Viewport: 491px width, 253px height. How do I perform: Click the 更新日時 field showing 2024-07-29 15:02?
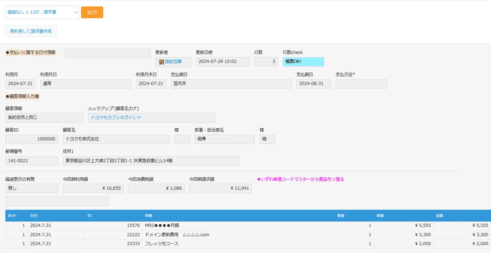(x=222, y=62)
